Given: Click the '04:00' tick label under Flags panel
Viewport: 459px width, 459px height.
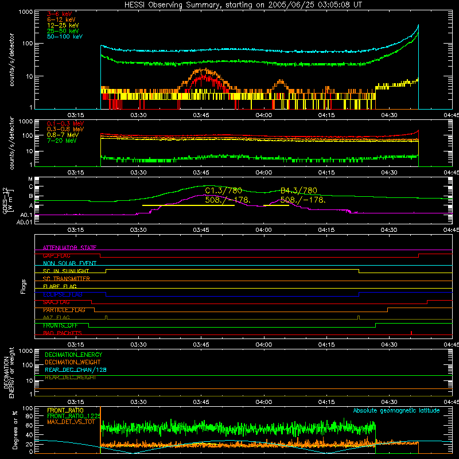Looking at the screenshot, I should point(264,345).
